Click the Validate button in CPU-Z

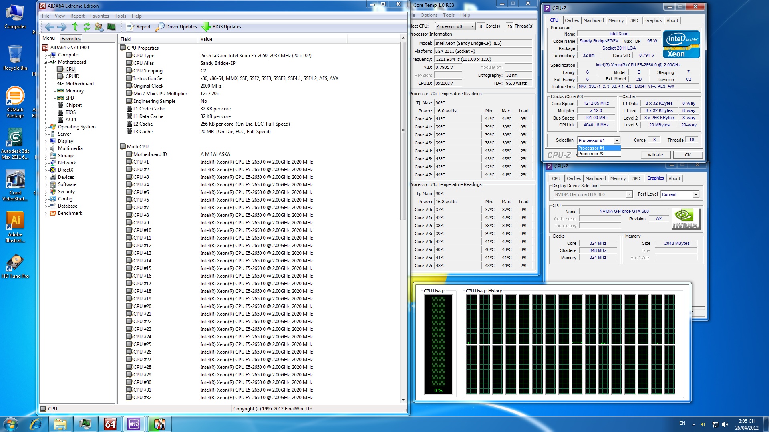(655, 155)
